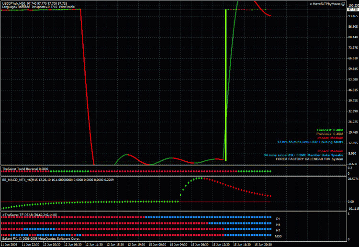Click TheSecret Trend Reversal 0.0800 label
The height and width of the screenshot is (247, 359).
[25, 169]
